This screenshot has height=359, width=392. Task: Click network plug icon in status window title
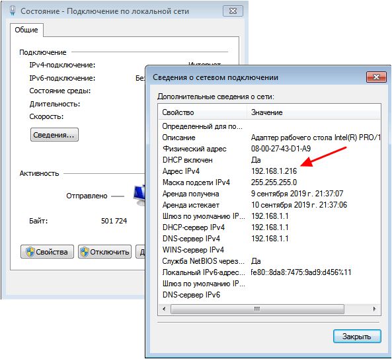[13, 11]
